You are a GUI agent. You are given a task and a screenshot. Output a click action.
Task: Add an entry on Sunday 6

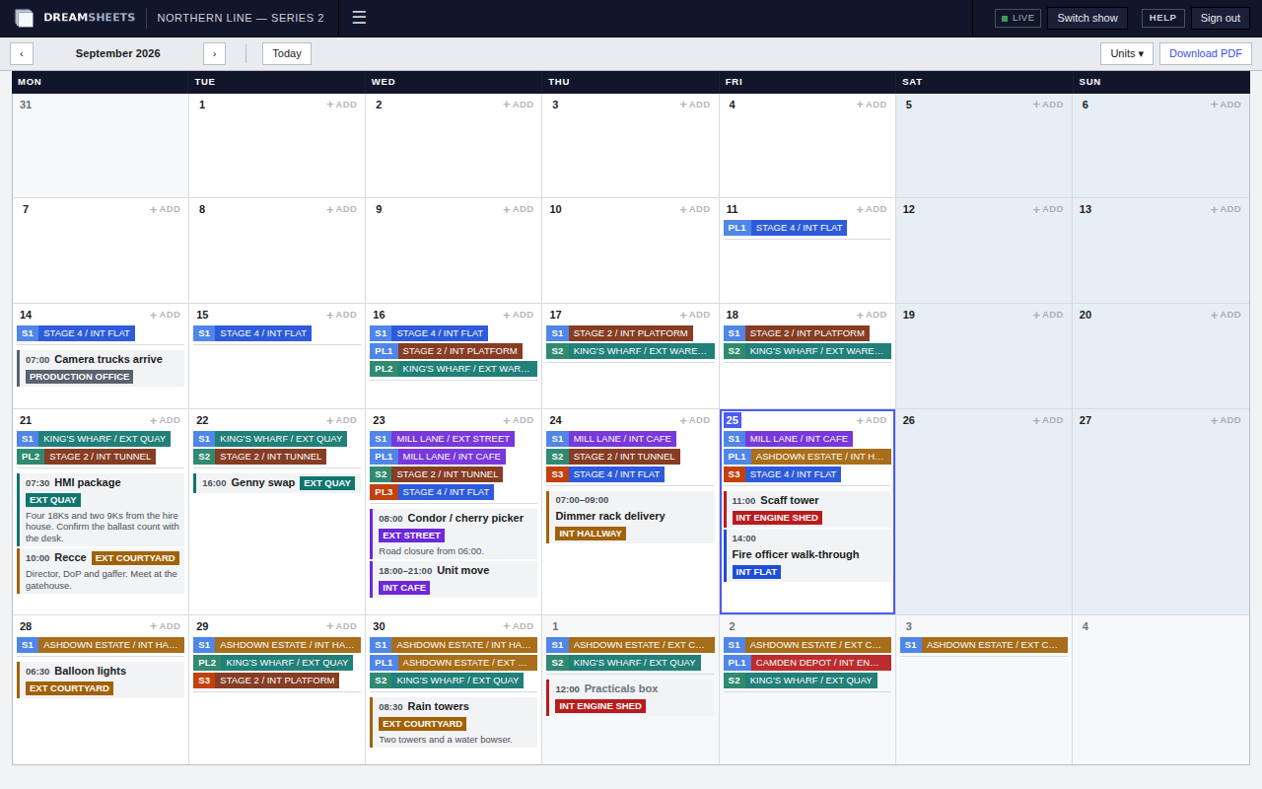click(1226, 105)
